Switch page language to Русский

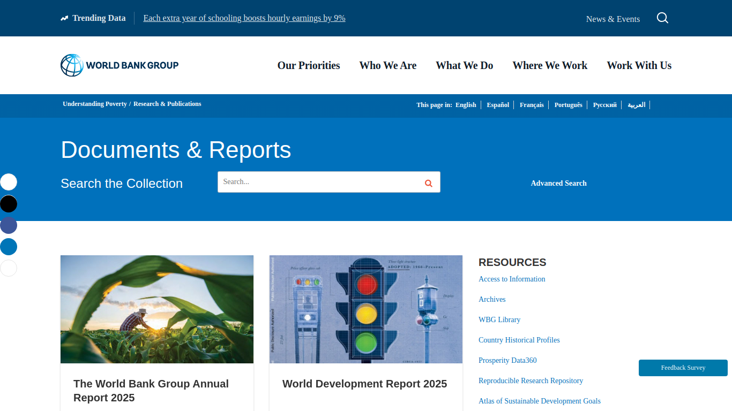click(604, 105)
